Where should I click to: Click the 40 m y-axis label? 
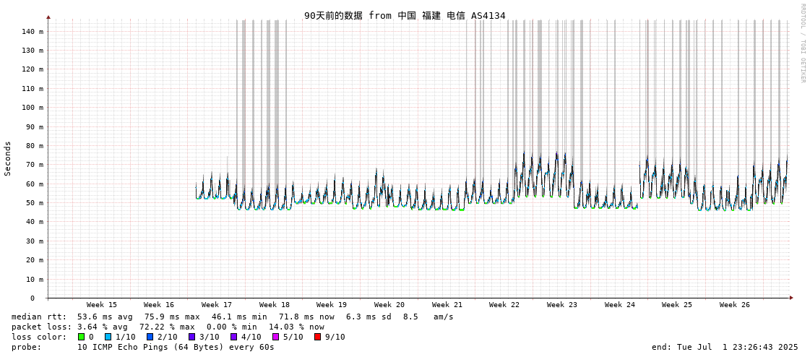pos(35,222)
